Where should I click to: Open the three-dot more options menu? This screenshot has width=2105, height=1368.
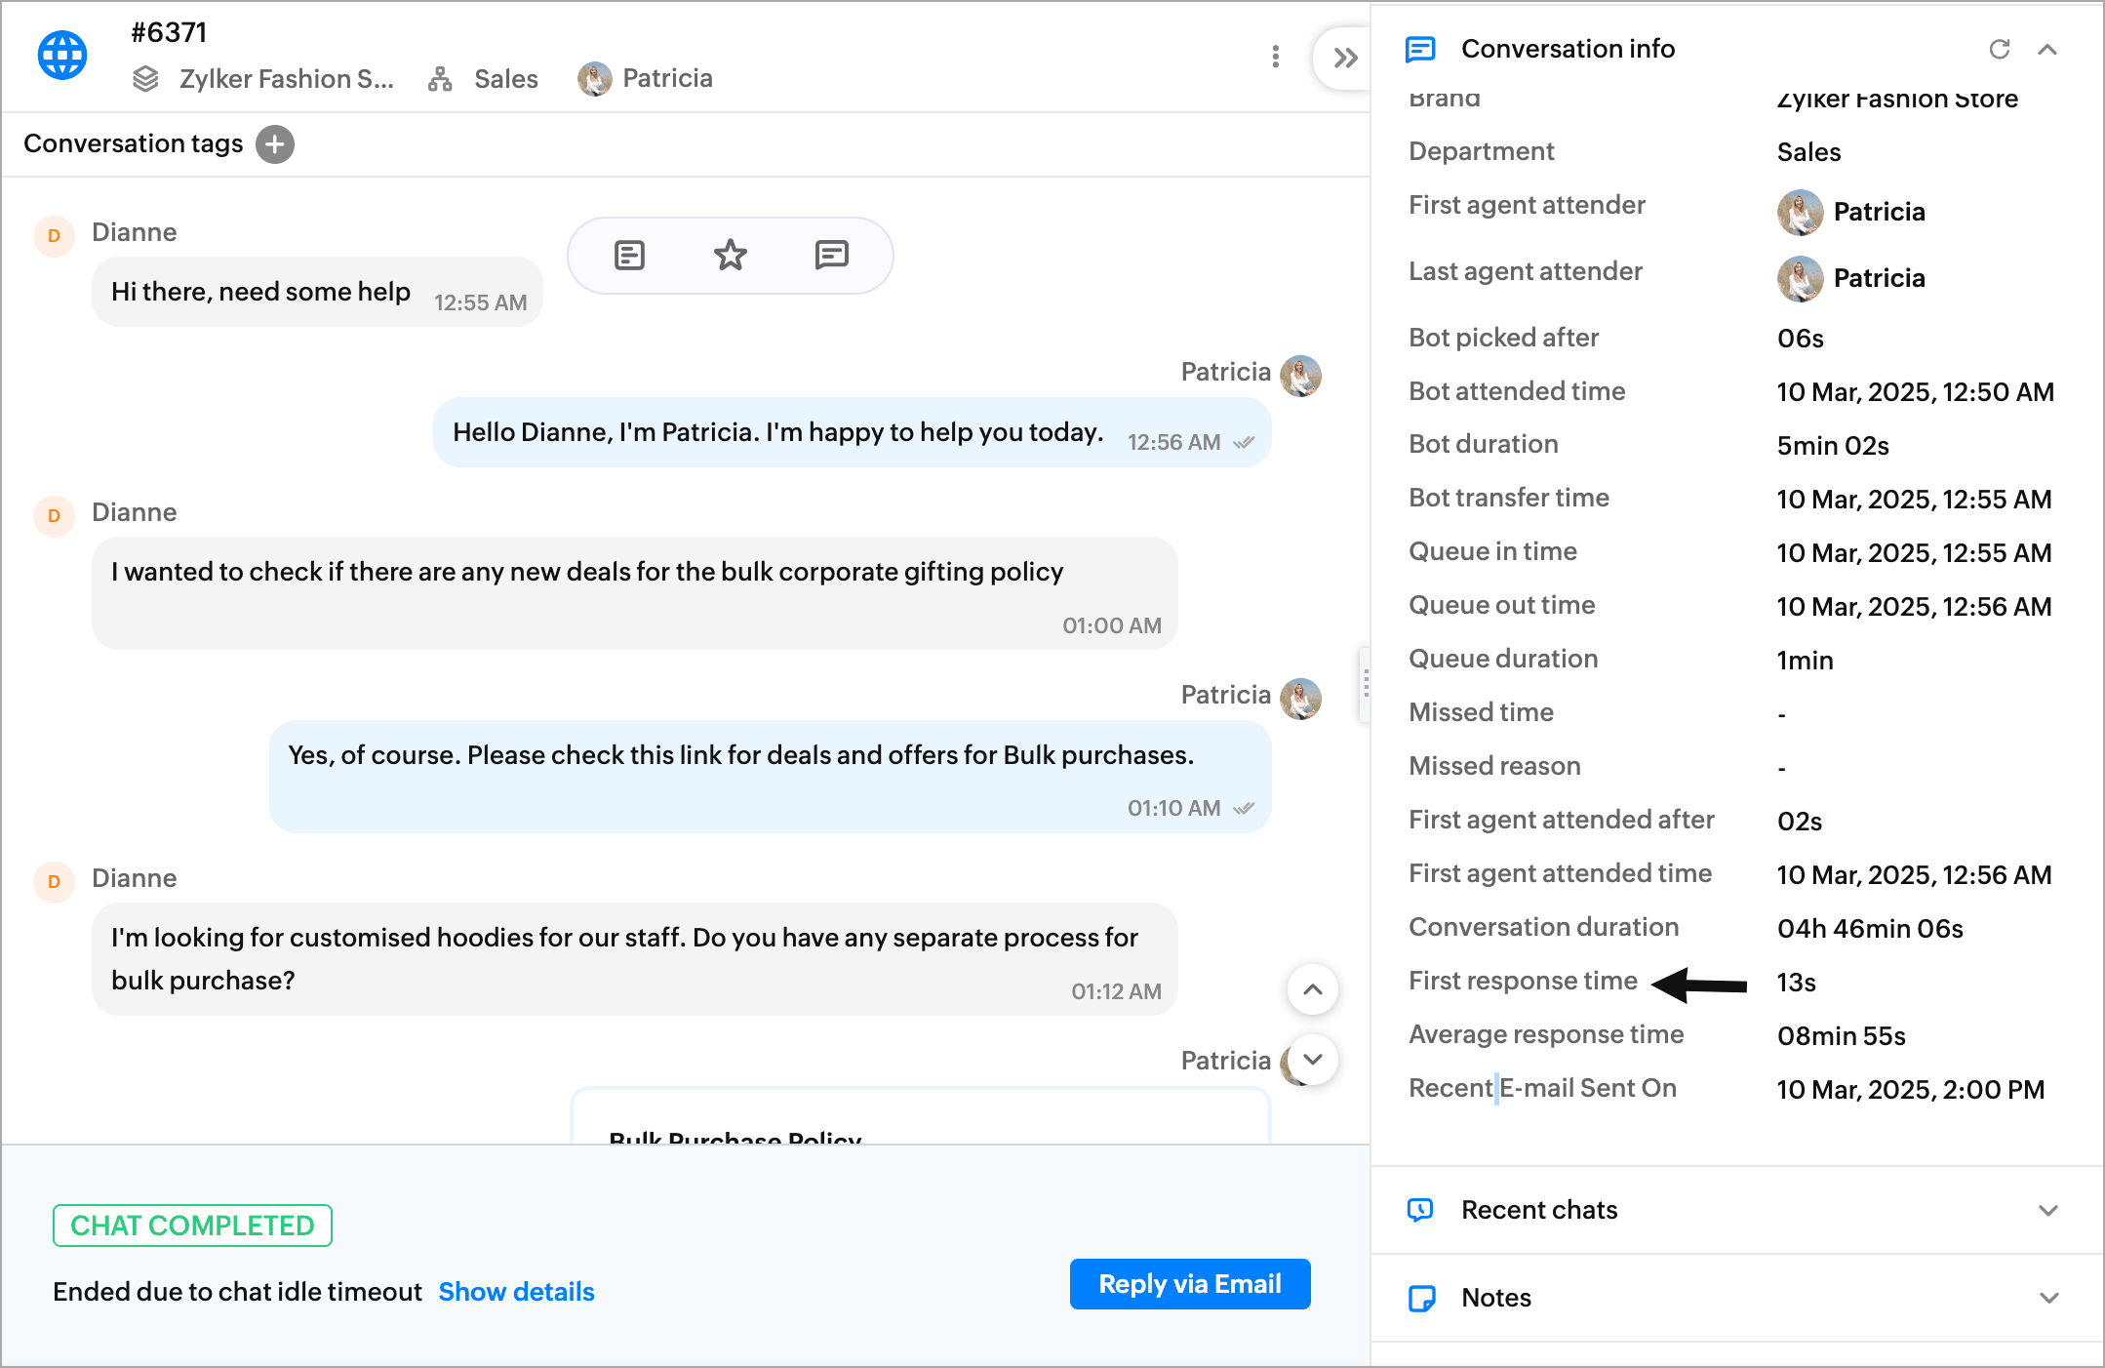pyautogui.click(x=1275, y=57)
